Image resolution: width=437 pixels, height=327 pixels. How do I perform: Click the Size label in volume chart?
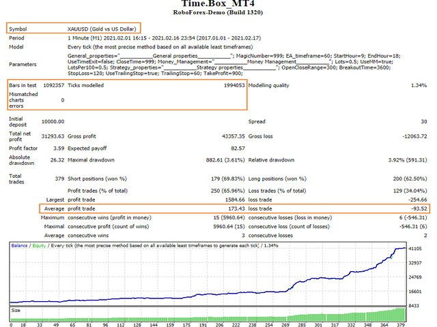coord(16,311)
